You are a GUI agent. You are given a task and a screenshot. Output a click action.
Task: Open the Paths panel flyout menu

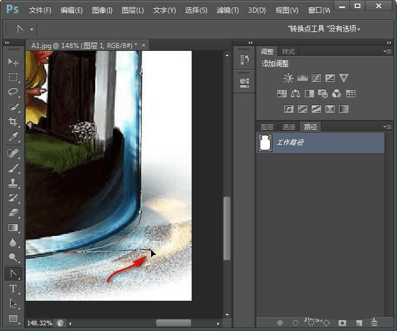387,126
